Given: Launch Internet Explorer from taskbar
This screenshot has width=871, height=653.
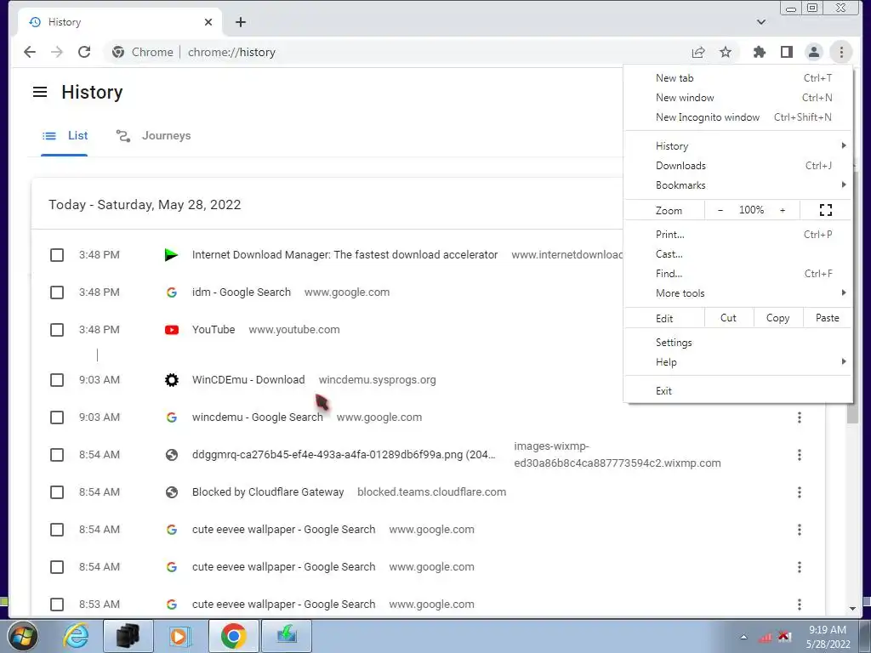Looking at the screenshot, I should pos(76,636).
